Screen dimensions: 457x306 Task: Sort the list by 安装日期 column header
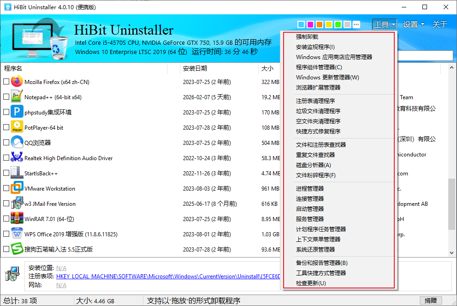pyautogui.click(x=195, y=68)
